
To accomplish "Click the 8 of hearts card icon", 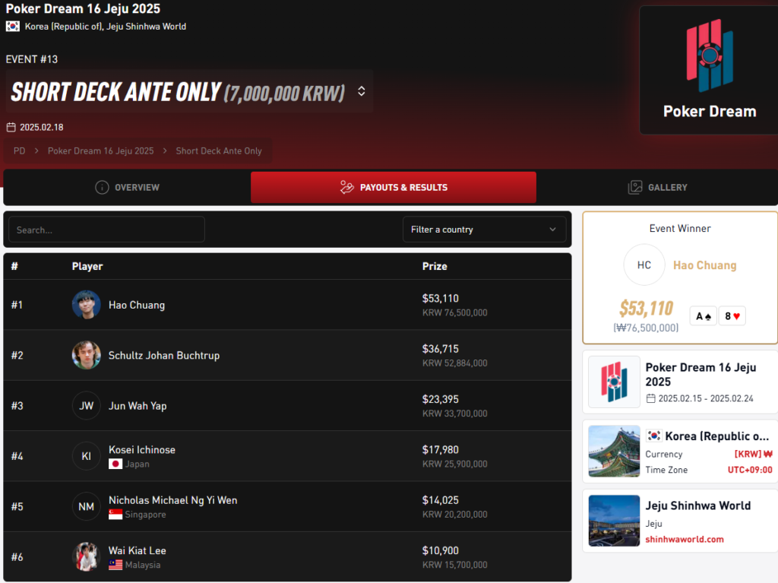I will pos(732,316).
